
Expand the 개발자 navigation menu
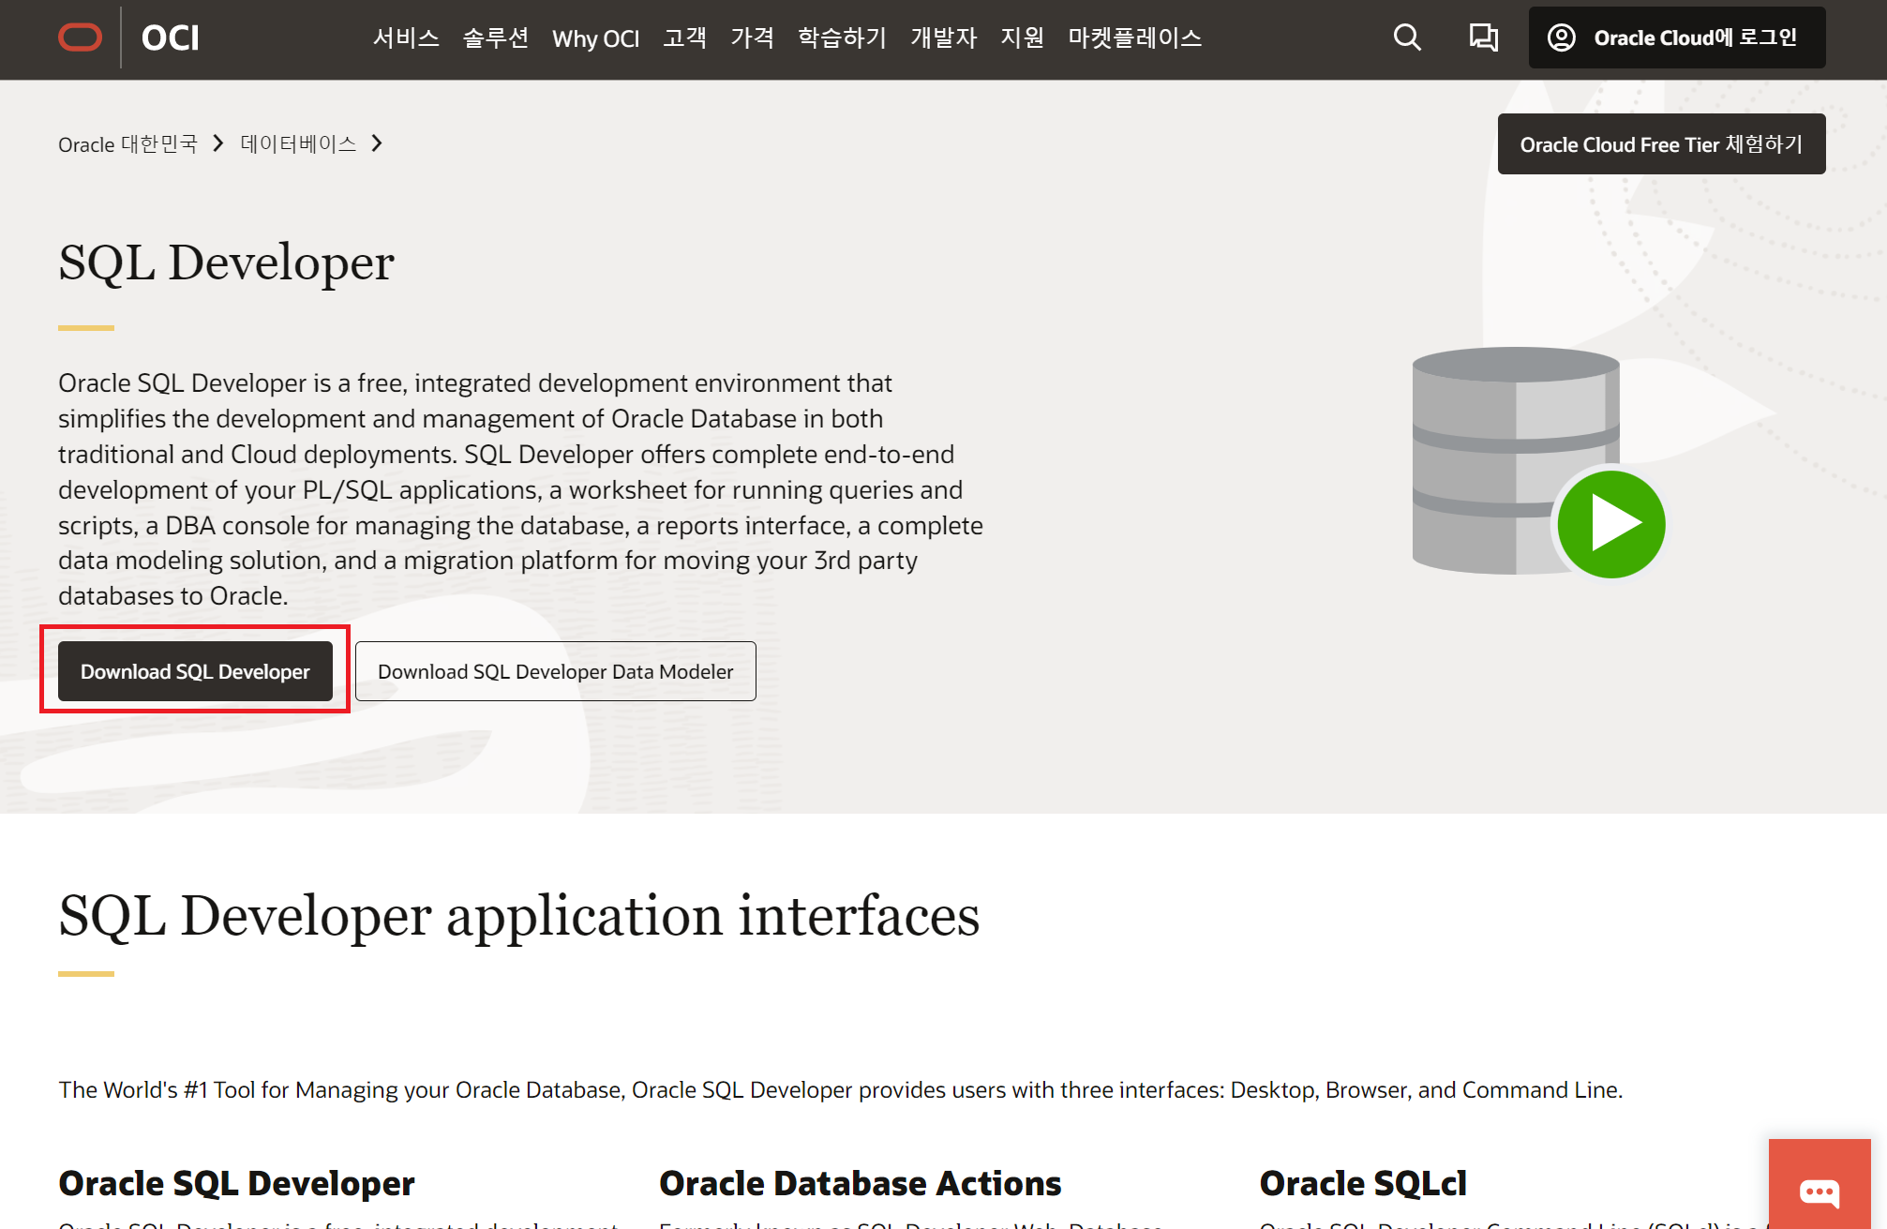click(x=943, y=37)
